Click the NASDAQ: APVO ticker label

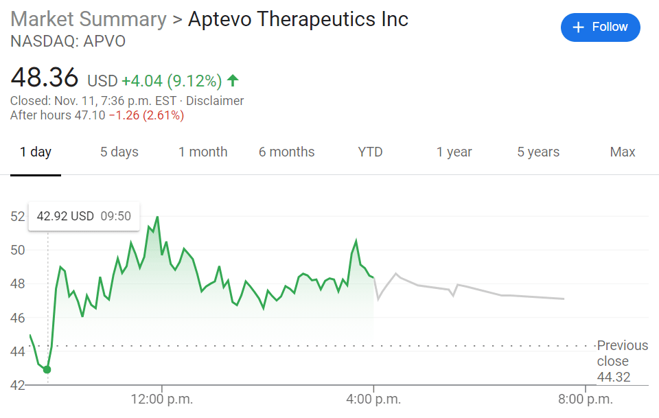[x=67, y=41]
